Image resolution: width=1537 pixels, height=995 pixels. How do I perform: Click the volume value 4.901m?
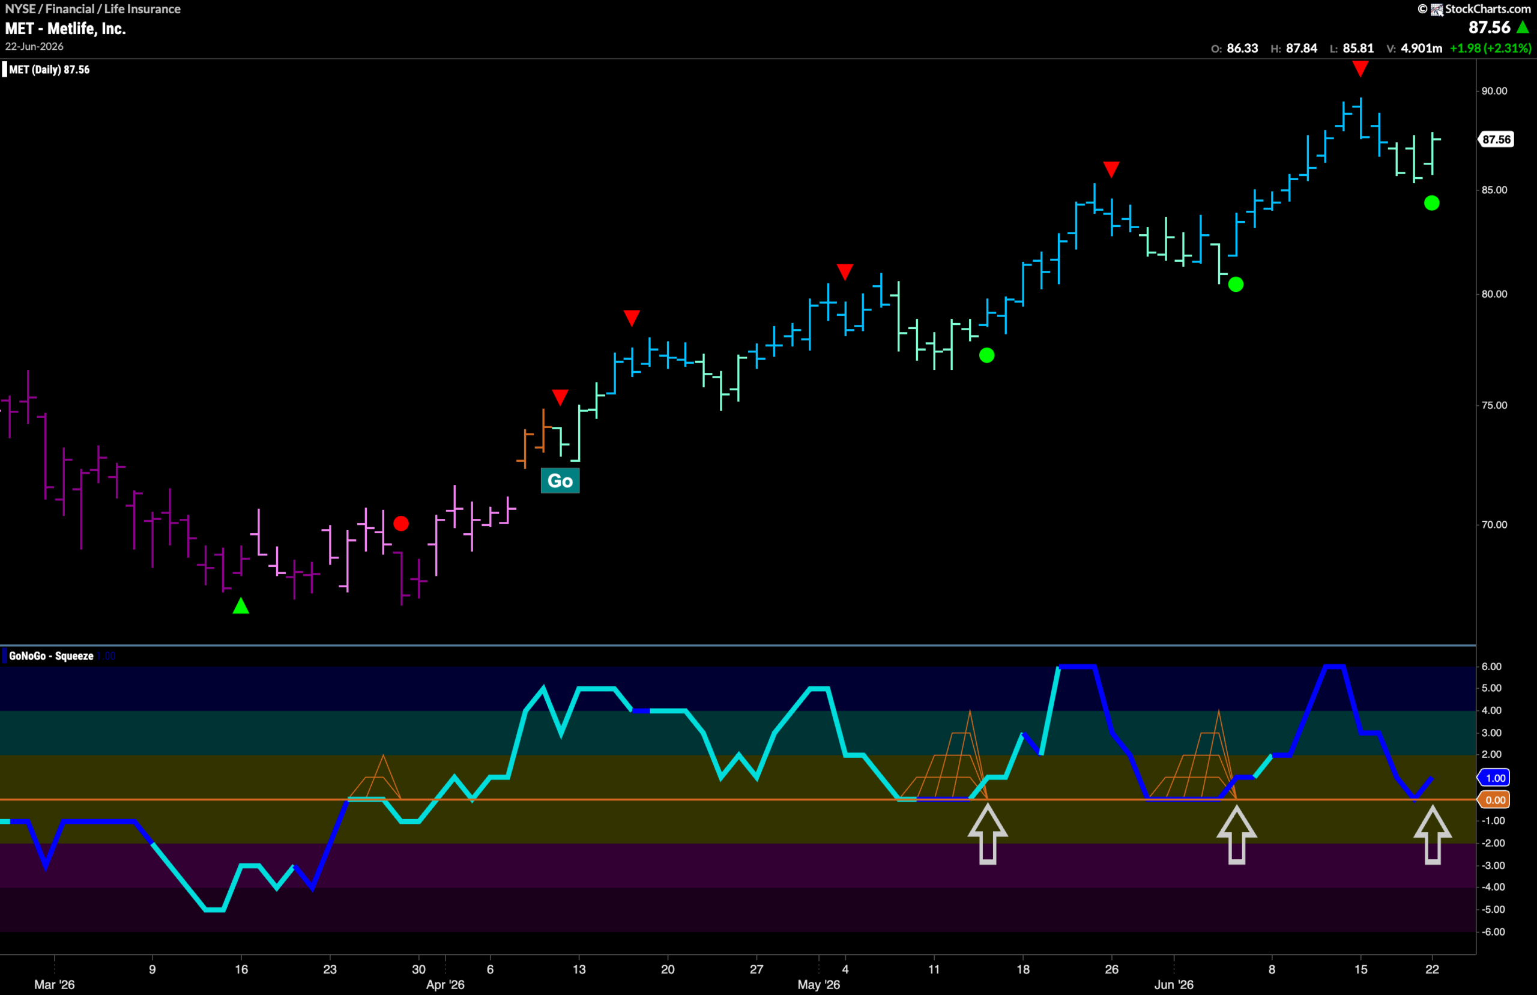pos(1421,49)
